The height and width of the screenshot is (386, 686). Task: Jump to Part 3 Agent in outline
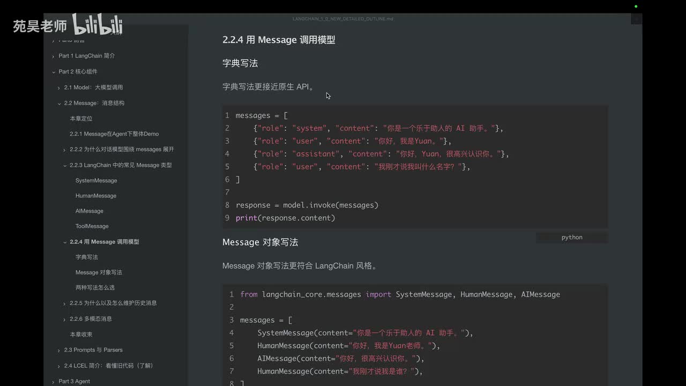(x=74, y=381)
